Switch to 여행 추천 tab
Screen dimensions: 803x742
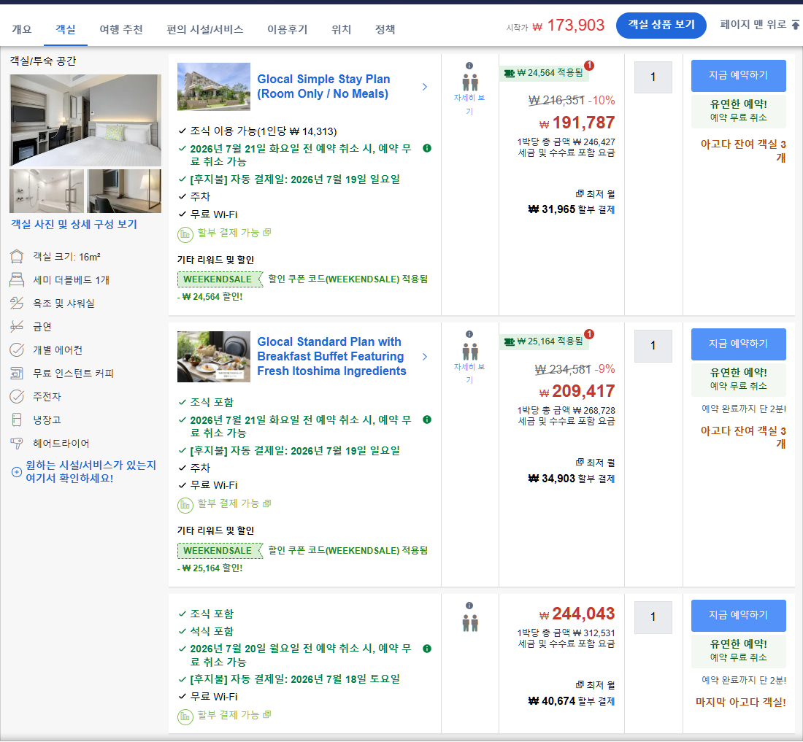(121, 30)
